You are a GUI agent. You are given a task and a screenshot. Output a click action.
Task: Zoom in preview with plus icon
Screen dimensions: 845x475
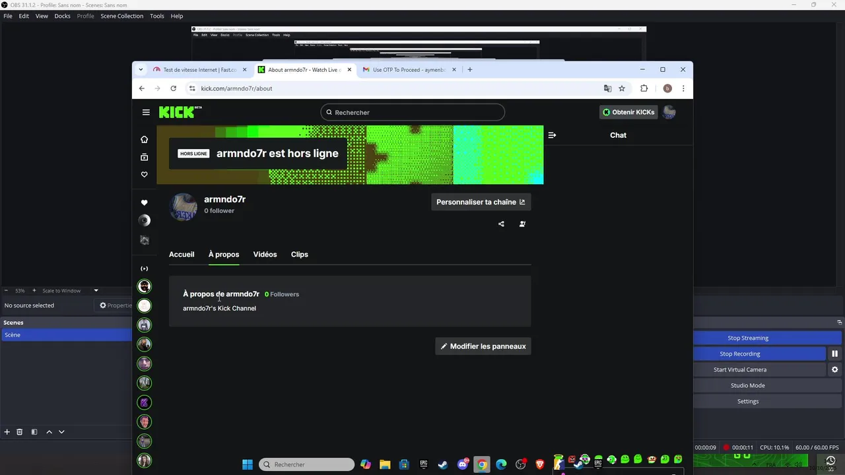point(34,290)
